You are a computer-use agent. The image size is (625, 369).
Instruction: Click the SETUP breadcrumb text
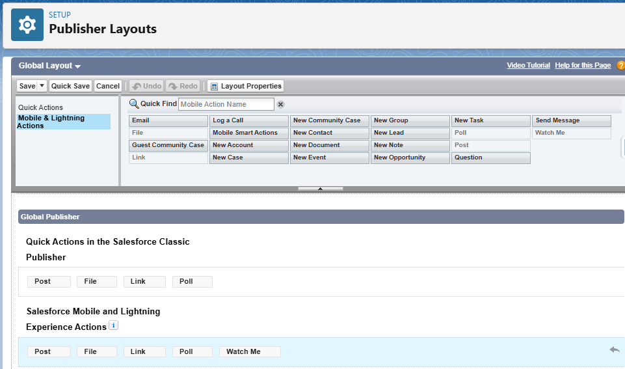[x=60, y=15]
